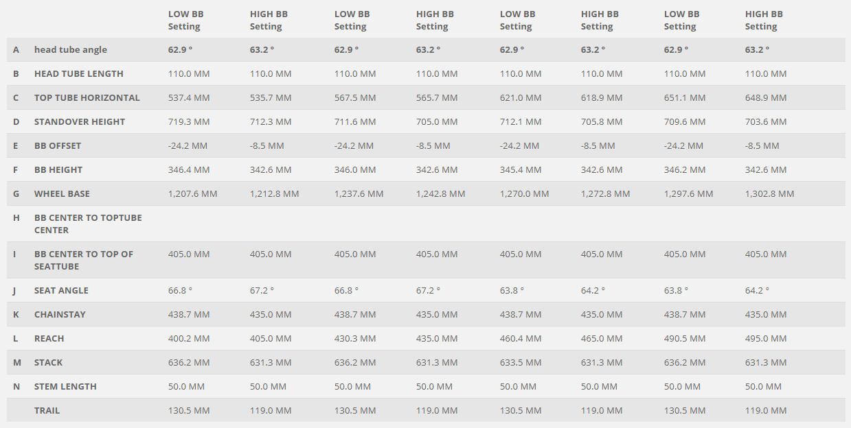Select the CHAINSTAY row label
Screen dimensions: 851x428
[x=60, y=315]
